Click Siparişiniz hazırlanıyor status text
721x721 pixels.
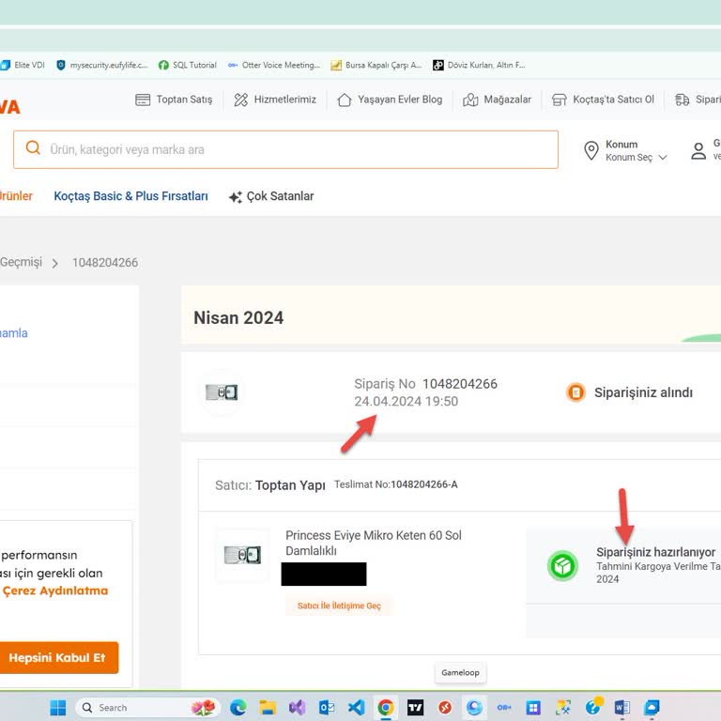pos(655,552)
